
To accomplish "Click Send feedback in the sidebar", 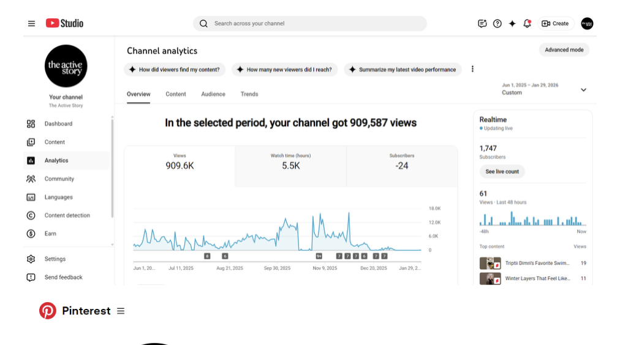I will point(66,277).
